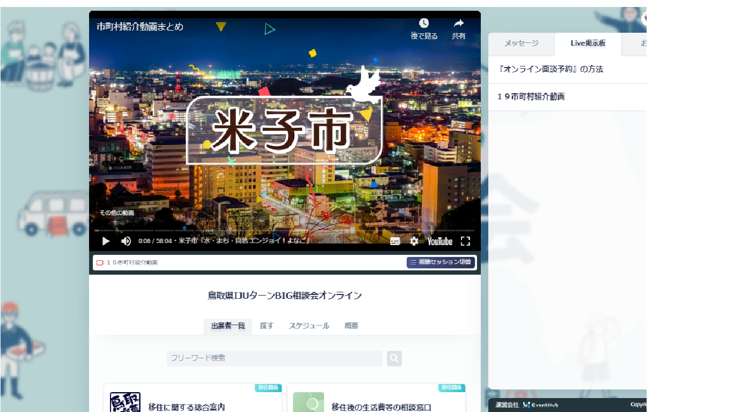Image resolution: width=733 pixels, height=412 pixels.
Task: Open the YouTube player settings gear
Action: pyautogui.click(x=413, y=241)
